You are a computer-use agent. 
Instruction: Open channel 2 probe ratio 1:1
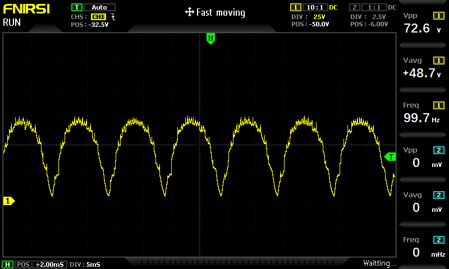[x=374, y=7]
